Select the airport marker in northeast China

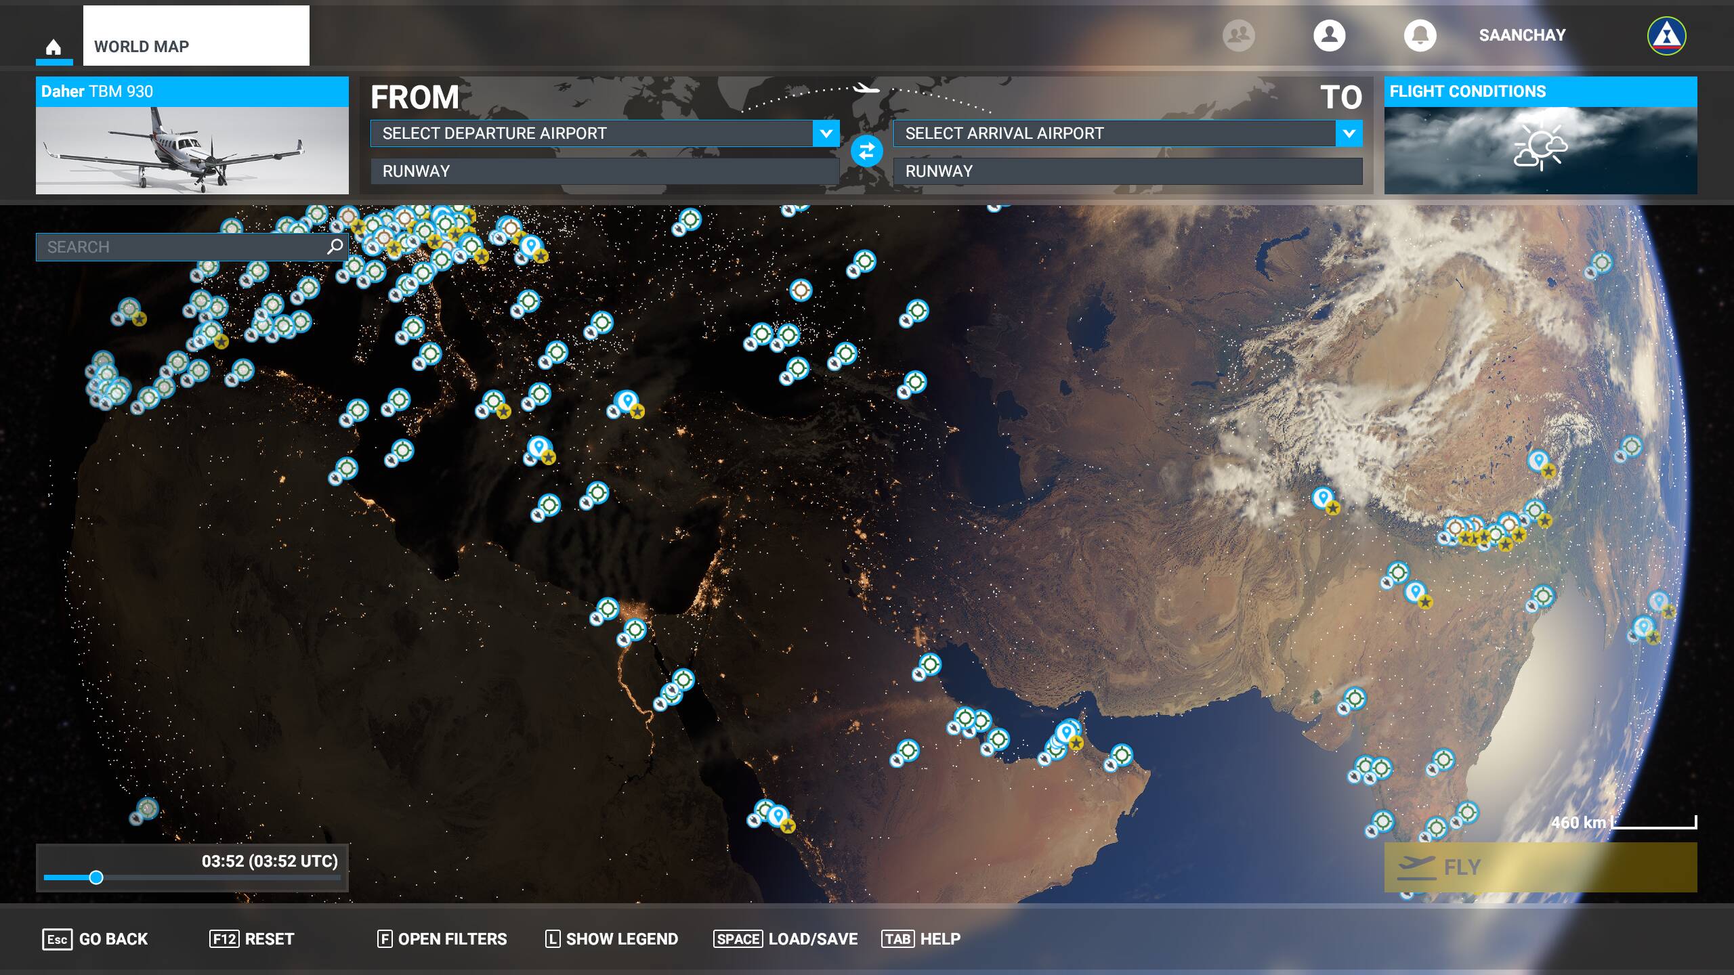coord(1601,263)
